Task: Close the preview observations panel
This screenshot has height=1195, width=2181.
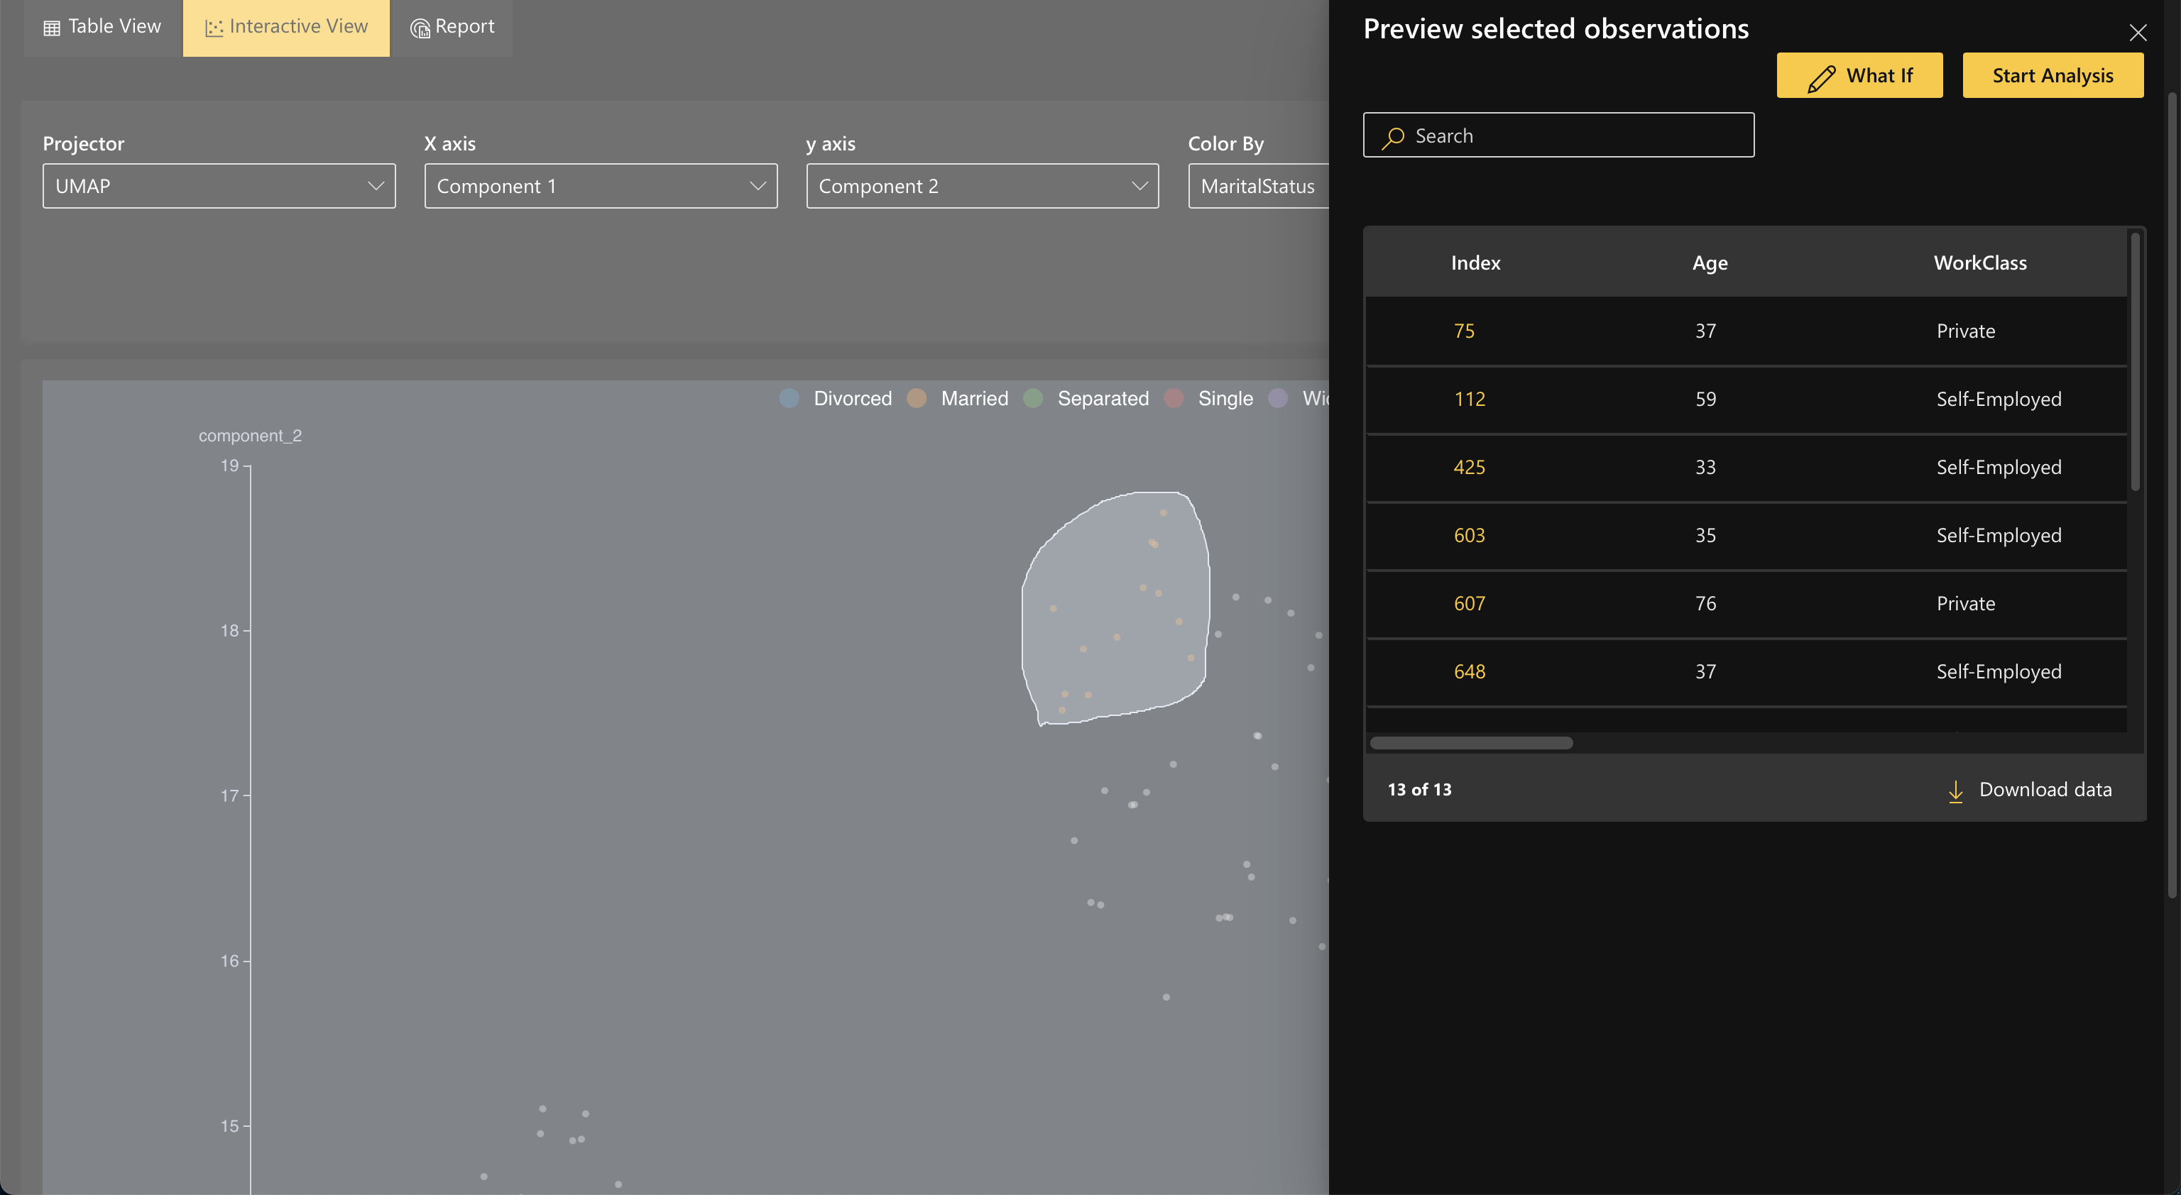Action: (2137, 33)
